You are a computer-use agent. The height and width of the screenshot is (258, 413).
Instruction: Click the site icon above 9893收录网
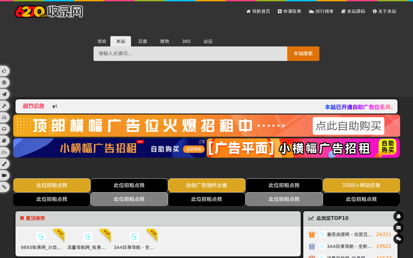(x=41, y=237)
